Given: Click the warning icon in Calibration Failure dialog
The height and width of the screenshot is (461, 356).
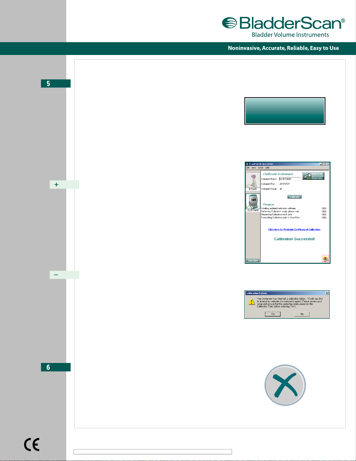Looking at the screenshot, I should point(252,302).
